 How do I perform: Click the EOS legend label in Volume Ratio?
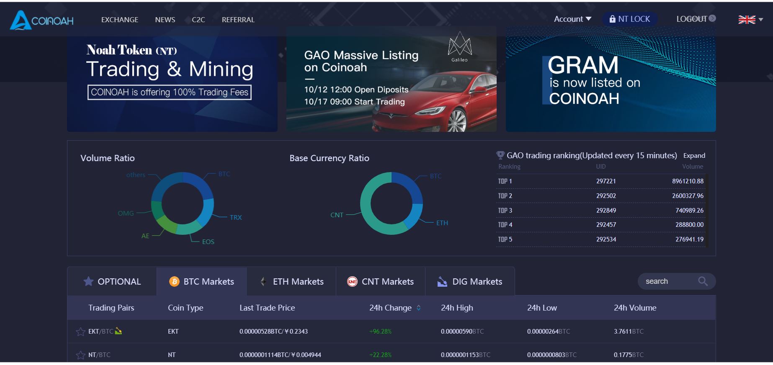pos(208,242)
